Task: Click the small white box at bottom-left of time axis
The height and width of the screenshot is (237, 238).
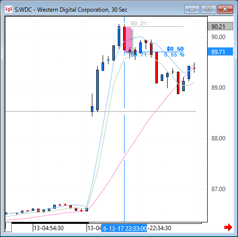Action: point(8,227)
